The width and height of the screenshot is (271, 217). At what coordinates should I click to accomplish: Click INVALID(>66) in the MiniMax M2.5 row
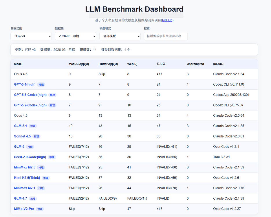point(167,167)
